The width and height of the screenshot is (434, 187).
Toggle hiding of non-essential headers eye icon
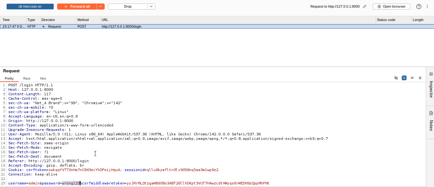(x=396, y=78)
